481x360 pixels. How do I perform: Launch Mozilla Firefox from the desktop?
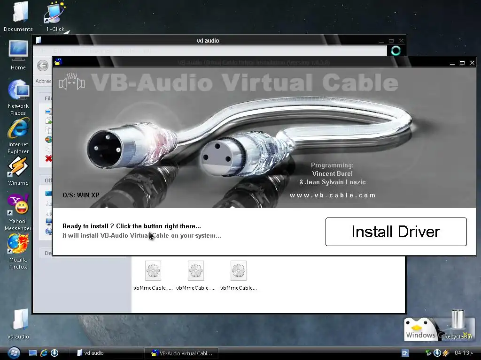coord(18,252)
